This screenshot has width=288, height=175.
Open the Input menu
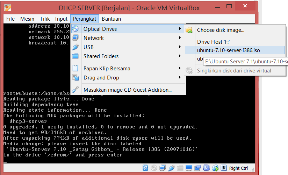pos(61,19)
